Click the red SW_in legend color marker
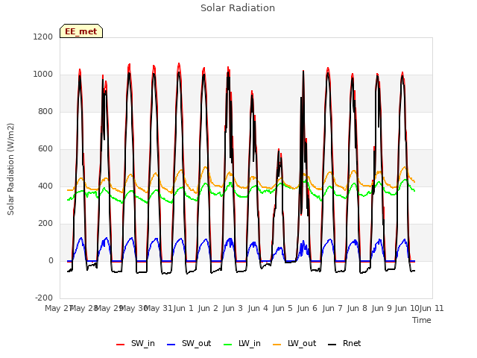 point(121,345)
